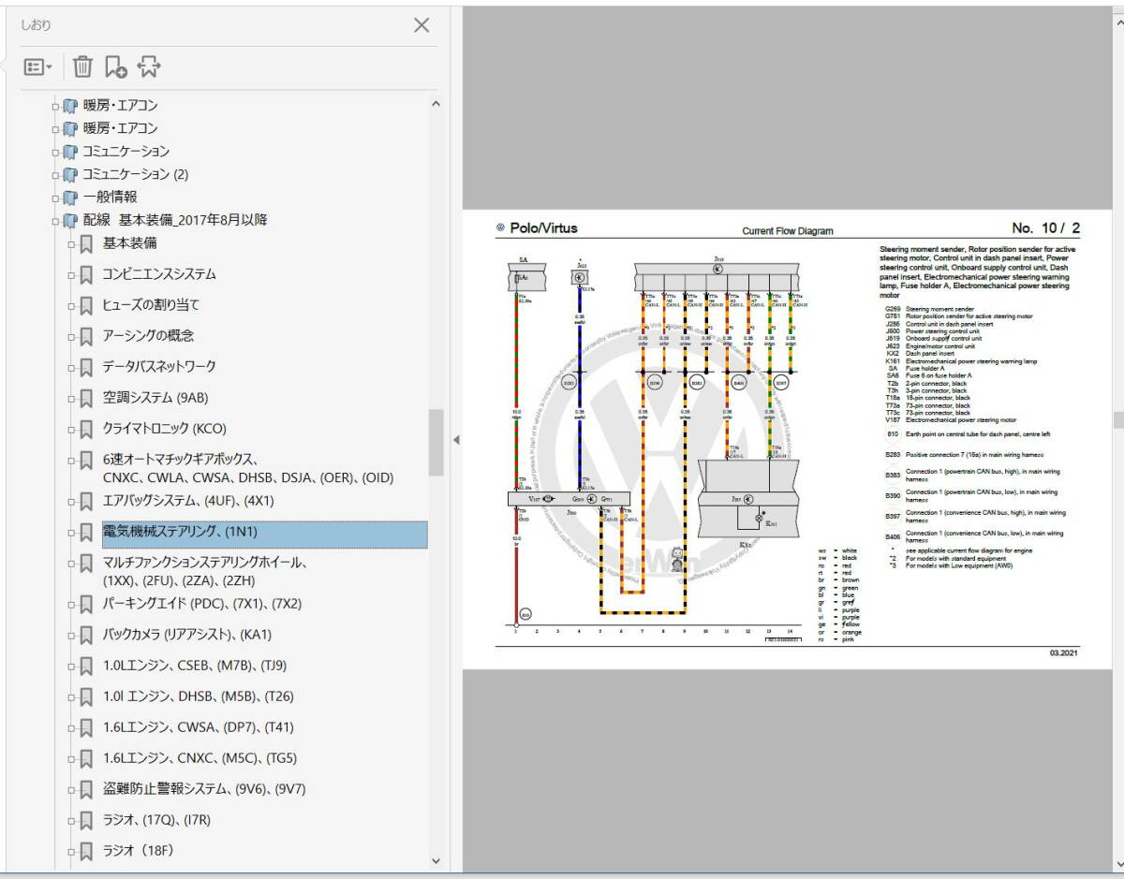Click bookmark icon beside アーシングの概念
This screenshot has width=1124, height=879.
pyautogui.click(x=86, y=336)
